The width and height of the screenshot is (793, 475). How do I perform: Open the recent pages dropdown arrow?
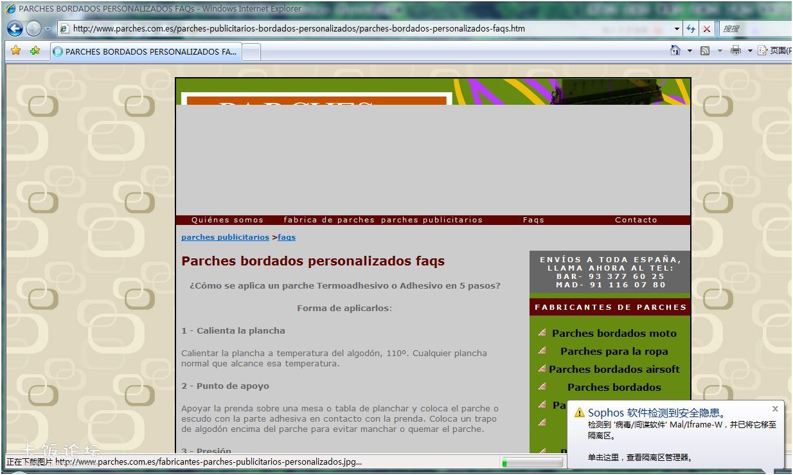tap(48, 29)
